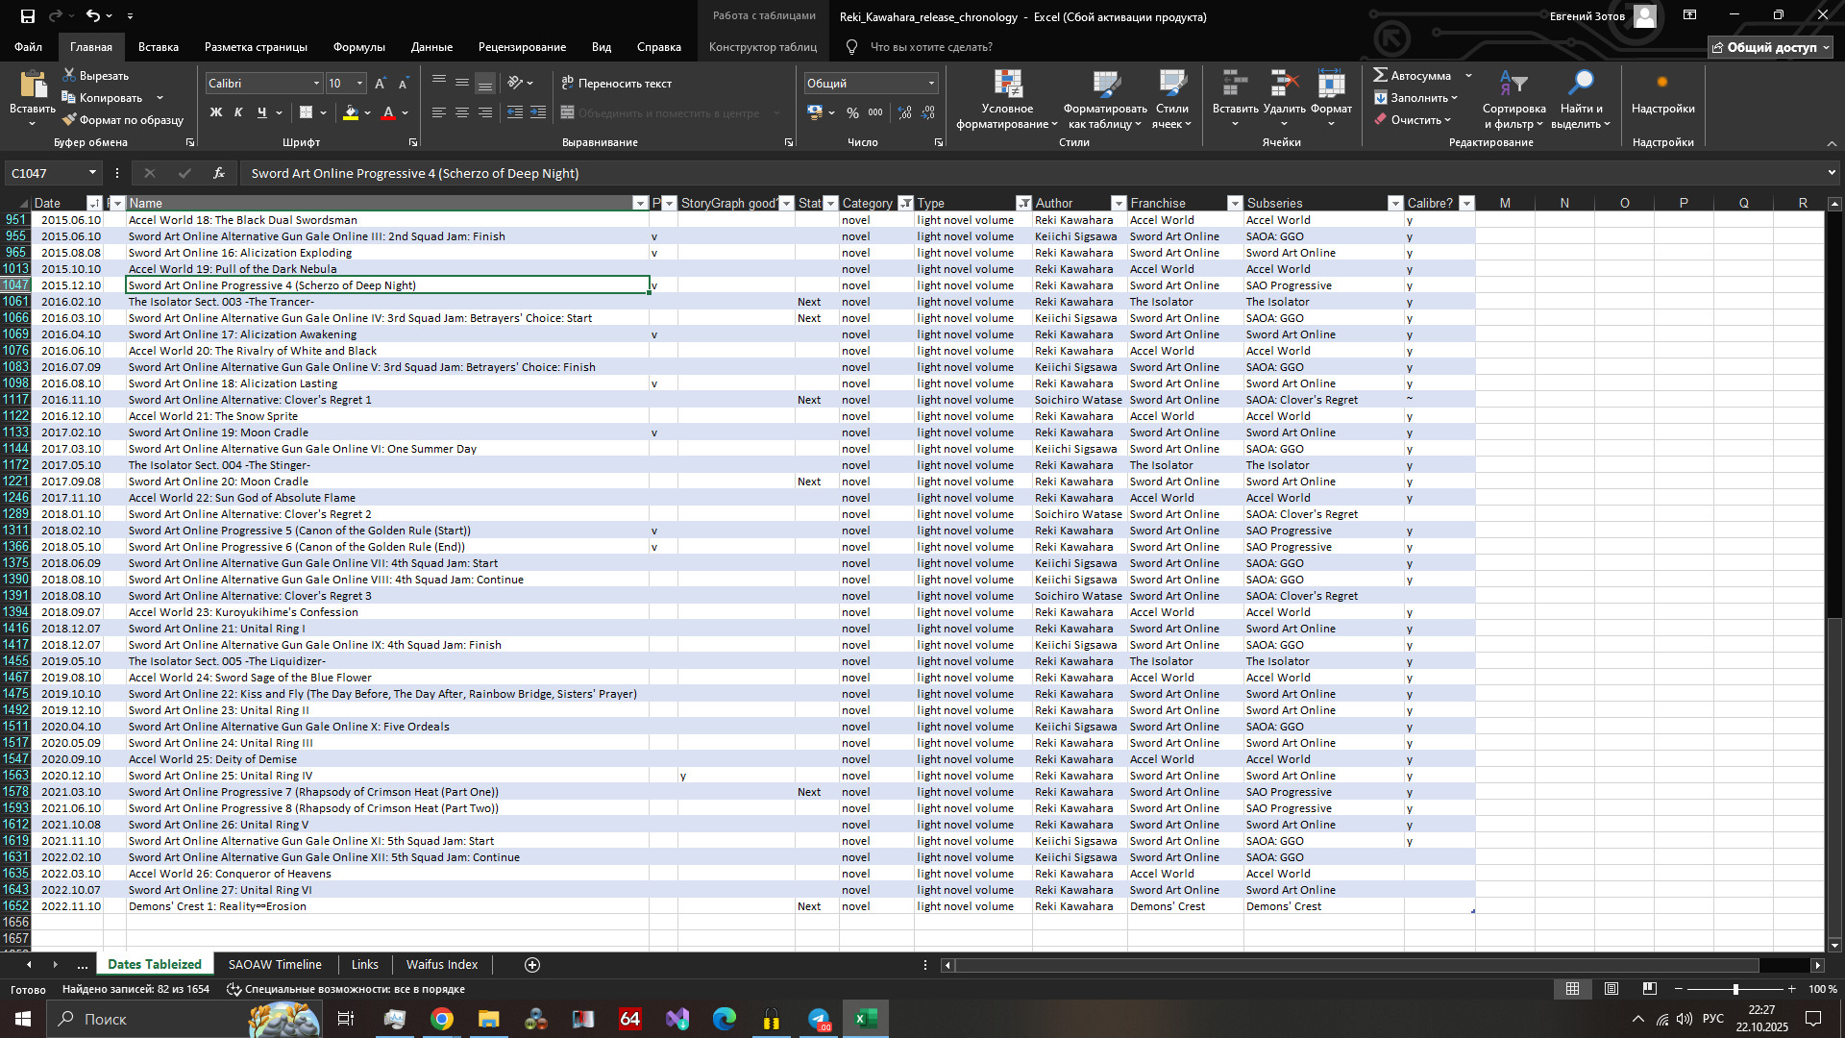Open Excel from the Windows taskbar
Viewport: 1845px width, 1038px height.
click(865, 1019)
